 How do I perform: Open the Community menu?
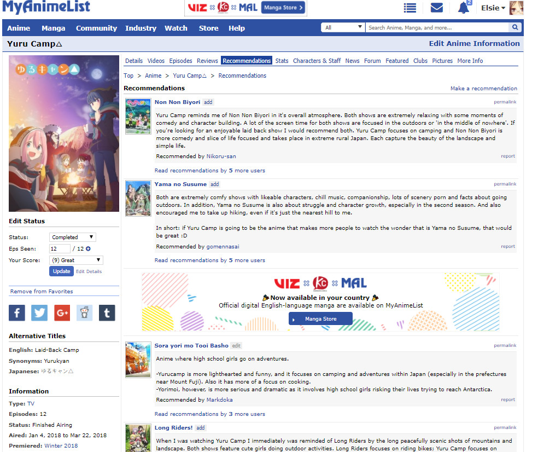click(96, 28)
